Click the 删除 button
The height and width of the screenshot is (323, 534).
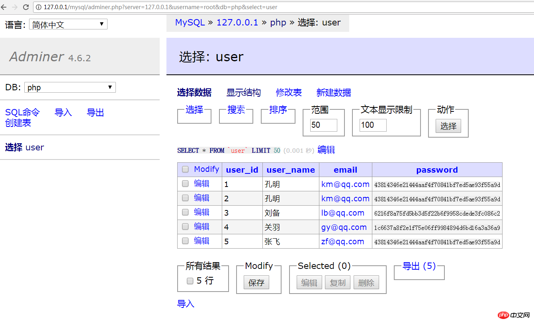pyautogui.click(x=366, y=282)
